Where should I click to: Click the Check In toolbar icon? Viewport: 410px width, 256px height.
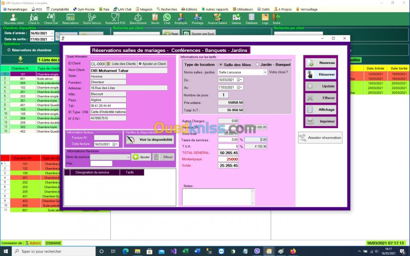coord(34,19)
